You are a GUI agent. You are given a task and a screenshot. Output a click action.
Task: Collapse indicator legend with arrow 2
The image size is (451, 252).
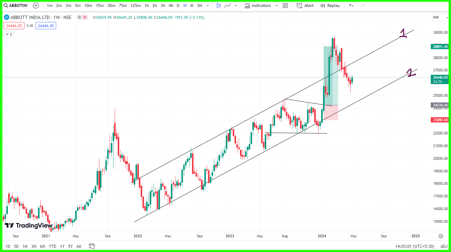[9, 34]
